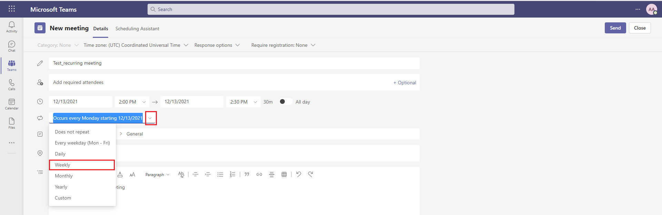The height and width of the screenshot is (215, 662).
Task: Insert a table in the editor
Action: click(x=284, y=175)
